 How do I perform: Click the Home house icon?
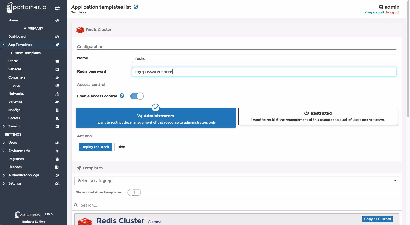click(57, 20)
